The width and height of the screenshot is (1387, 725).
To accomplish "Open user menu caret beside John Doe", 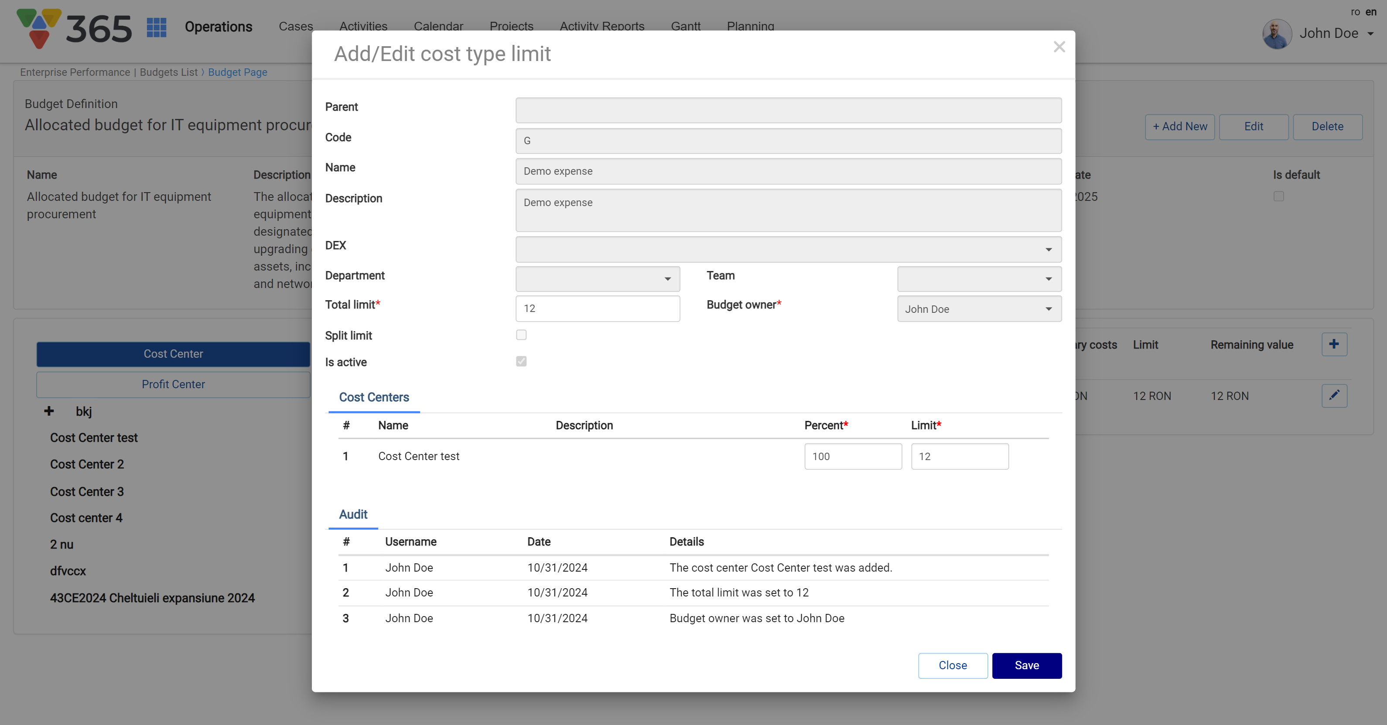I will coord(1370,34).
